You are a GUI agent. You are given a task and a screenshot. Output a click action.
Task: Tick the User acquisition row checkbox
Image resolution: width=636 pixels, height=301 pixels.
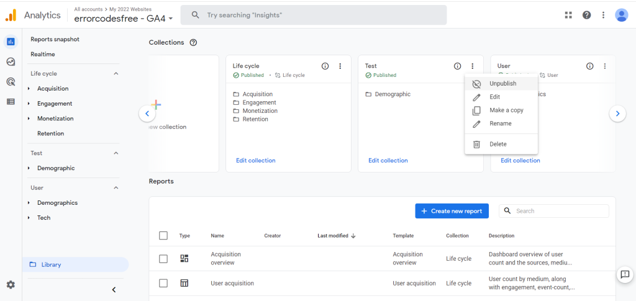163,283
